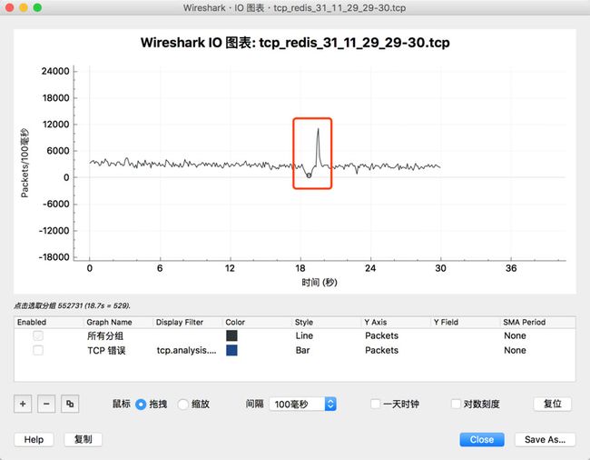Click the 复制 copy button
This screenshot has height=460, width=590.
(84, 439)
